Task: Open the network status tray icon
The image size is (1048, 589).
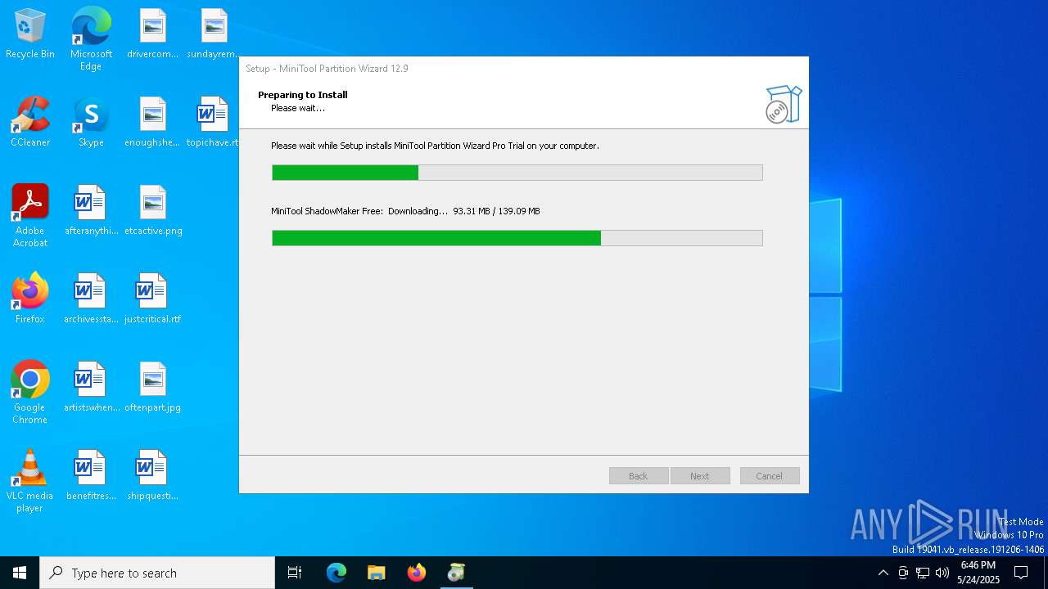Action: tap(923, 573)
